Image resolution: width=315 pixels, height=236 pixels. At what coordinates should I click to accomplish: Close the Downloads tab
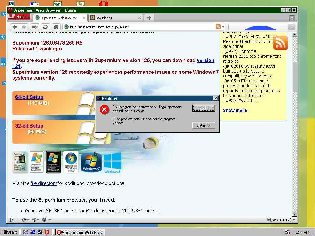tap(139, 18)
